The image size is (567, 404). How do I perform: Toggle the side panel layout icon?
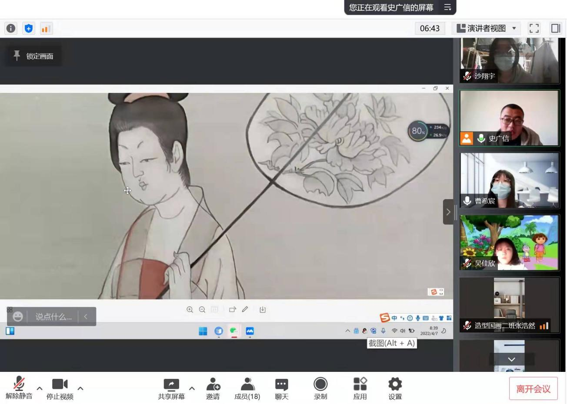555,29
